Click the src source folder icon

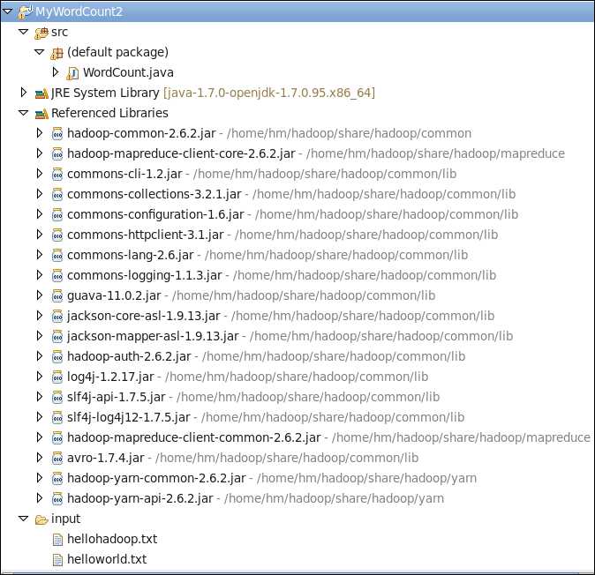pos(41,33)
